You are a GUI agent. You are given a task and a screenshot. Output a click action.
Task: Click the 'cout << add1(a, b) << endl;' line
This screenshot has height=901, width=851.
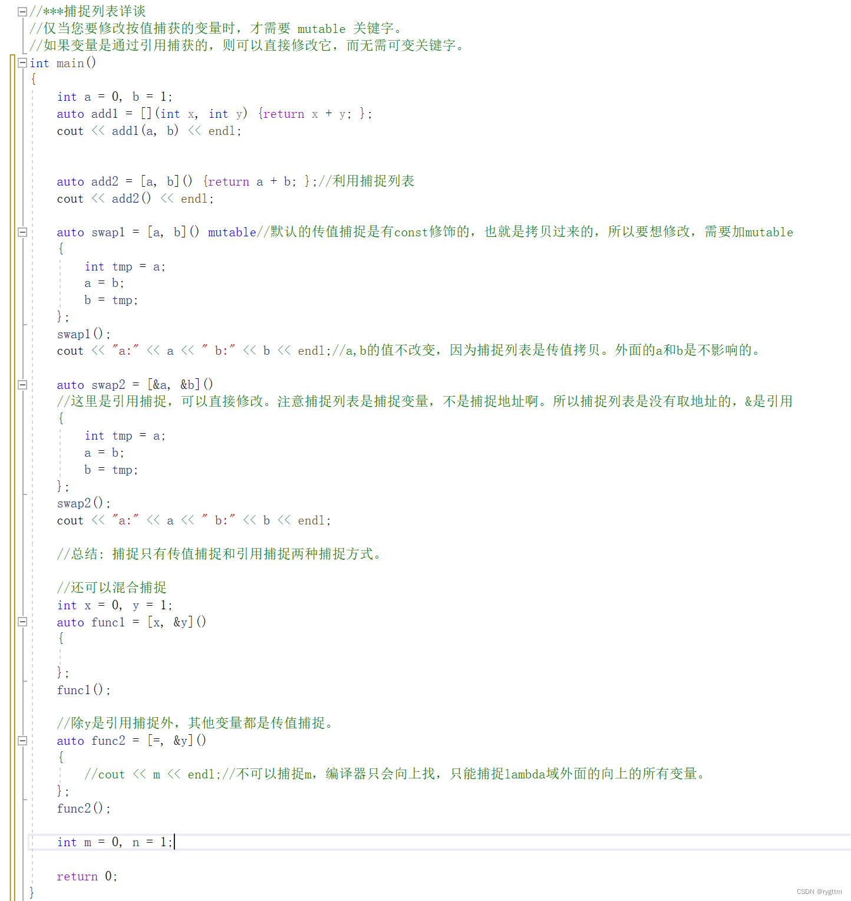[149, 131]
